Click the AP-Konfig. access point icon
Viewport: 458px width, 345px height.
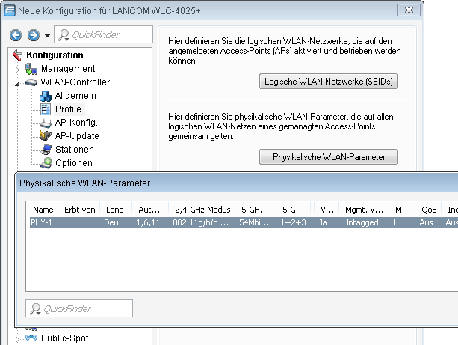click(x=45, y=123)
